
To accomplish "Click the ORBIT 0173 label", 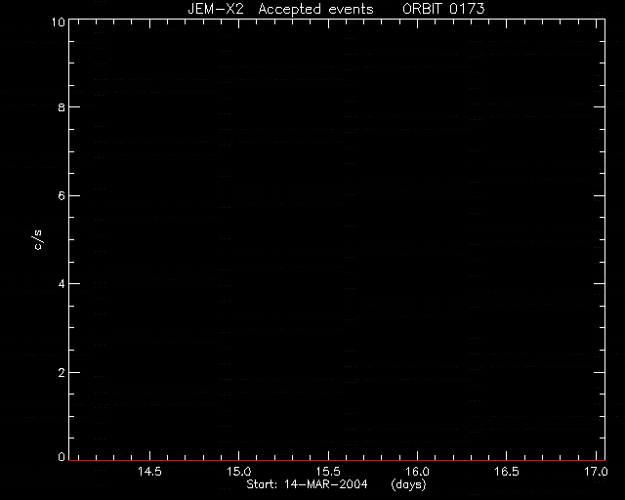I will [443, 9].
